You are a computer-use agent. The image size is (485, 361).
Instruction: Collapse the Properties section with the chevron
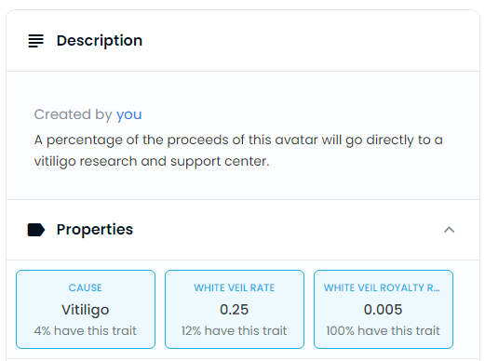point(449,230)
